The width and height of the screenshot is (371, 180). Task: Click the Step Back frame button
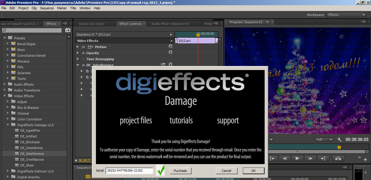[285, 158]
